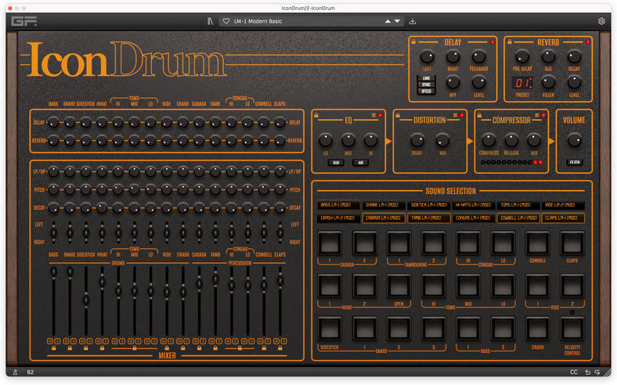Lock the Compressor section padlock

point(479,115)
